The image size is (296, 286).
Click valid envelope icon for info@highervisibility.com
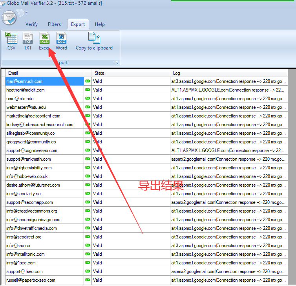[88, 168]
